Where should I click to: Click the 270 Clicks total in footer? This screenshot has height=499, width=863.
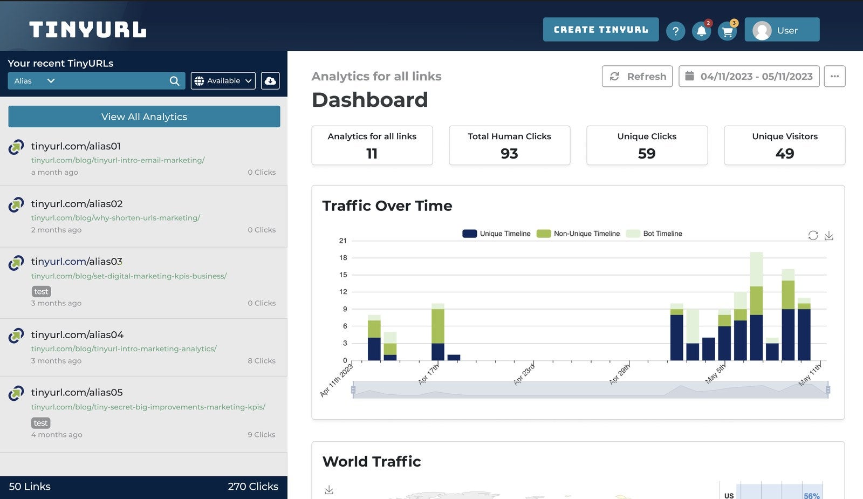[x=253, y=487]
